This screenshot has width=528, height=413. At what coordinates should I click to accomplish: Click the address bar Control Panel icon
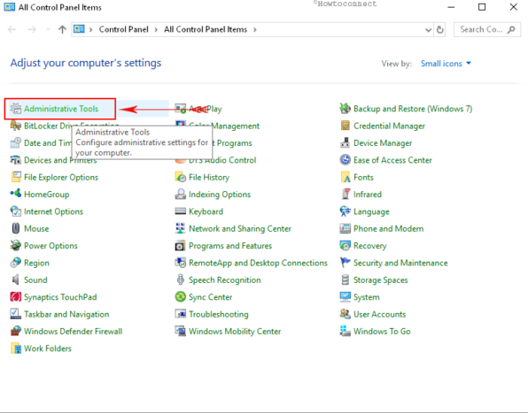pos(79,29)
